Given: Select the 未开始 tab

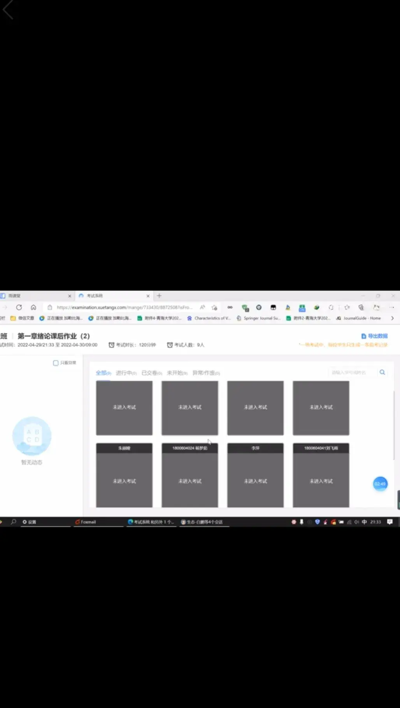Looking at the screenshot, I should coord(177,373).
